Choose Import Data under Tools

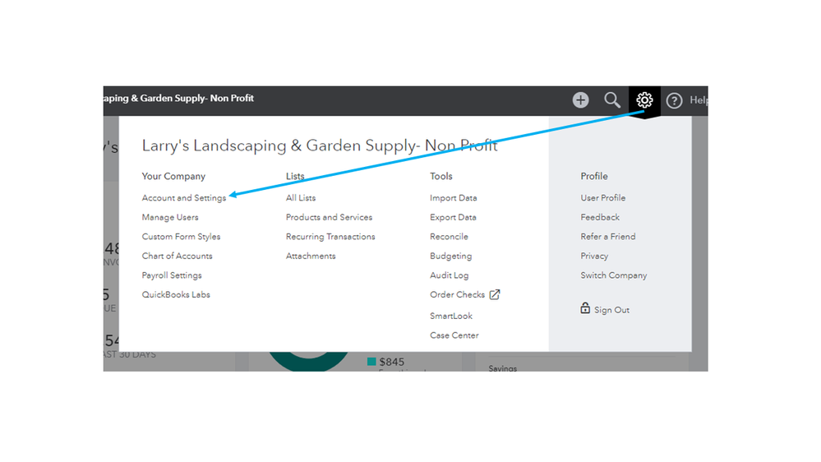tap(453, 198)
